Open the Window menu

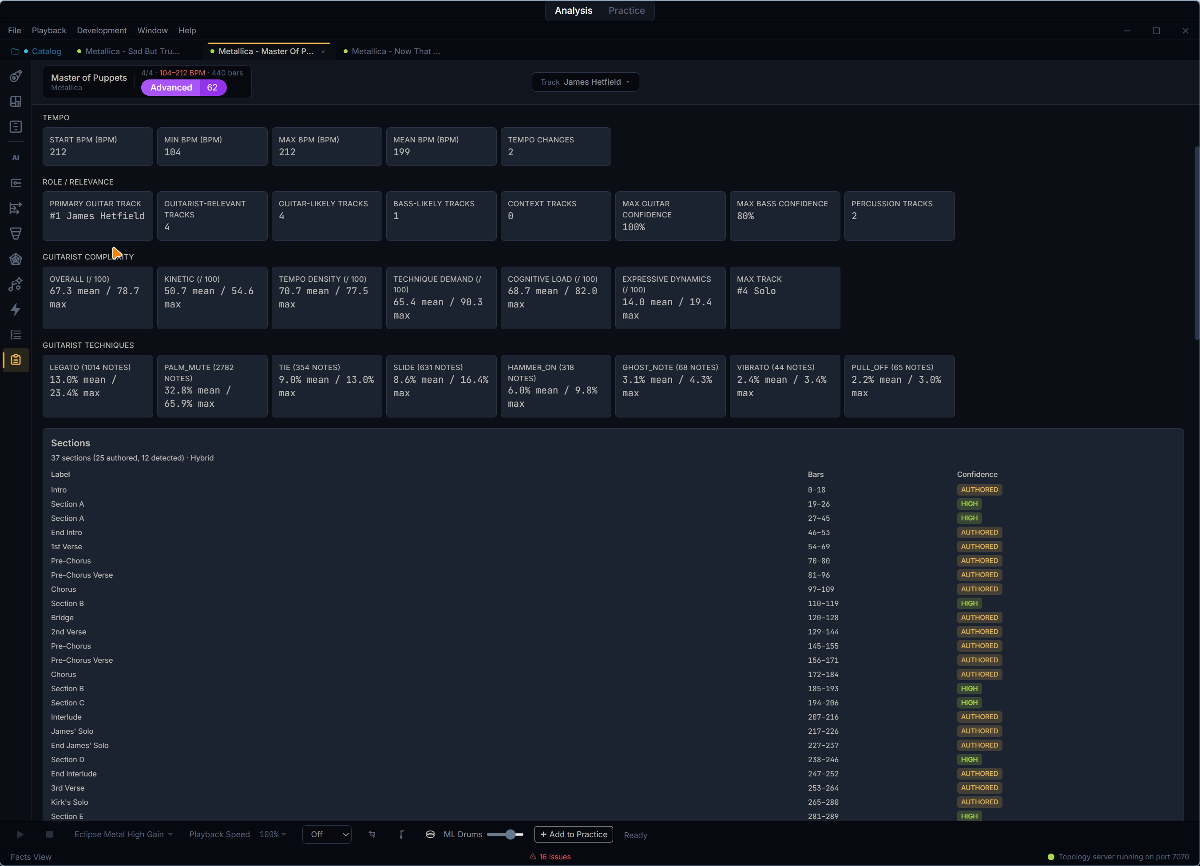(152, 30)
